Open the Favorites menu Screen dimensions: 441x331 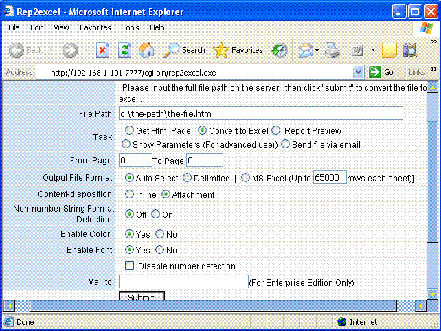tap(95, 27)
